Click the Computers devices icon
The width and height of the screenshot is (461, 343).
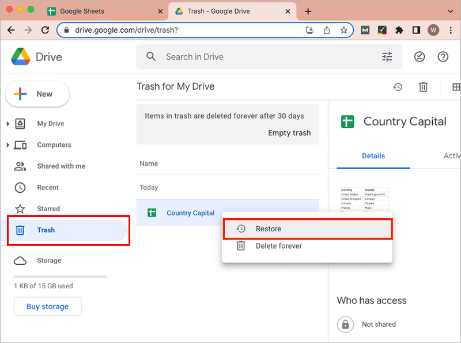pyautogui.click(x=20, y=145)
